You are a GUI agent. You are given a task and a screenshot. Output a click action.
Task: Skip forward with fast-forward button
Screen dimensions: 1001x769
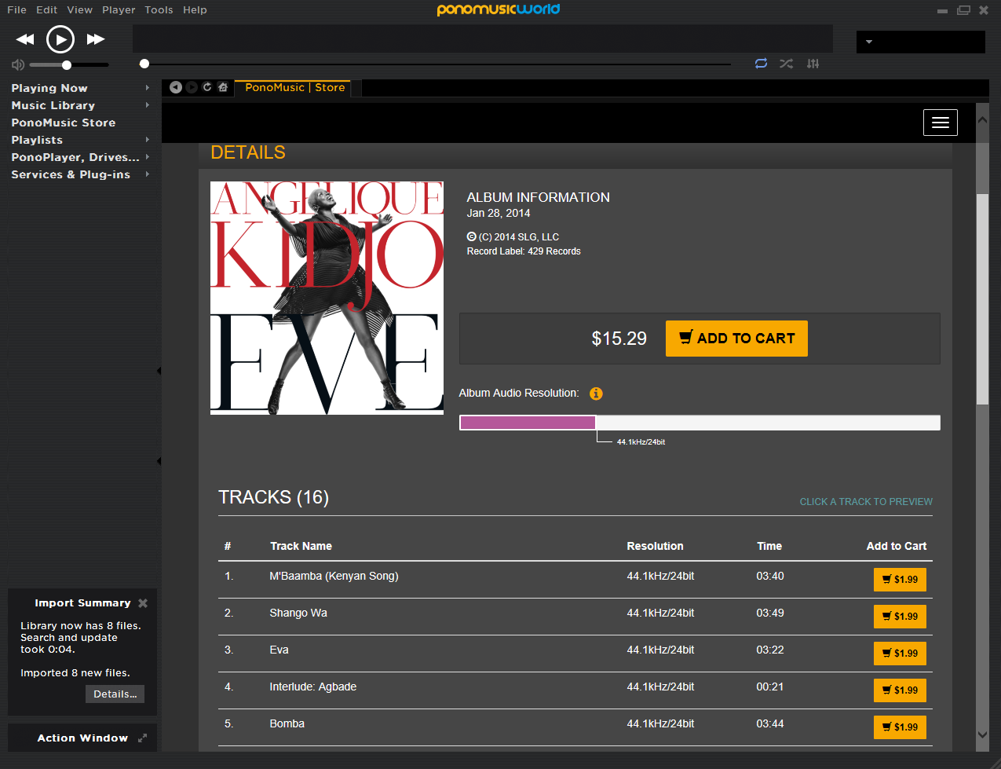point(96,39)
